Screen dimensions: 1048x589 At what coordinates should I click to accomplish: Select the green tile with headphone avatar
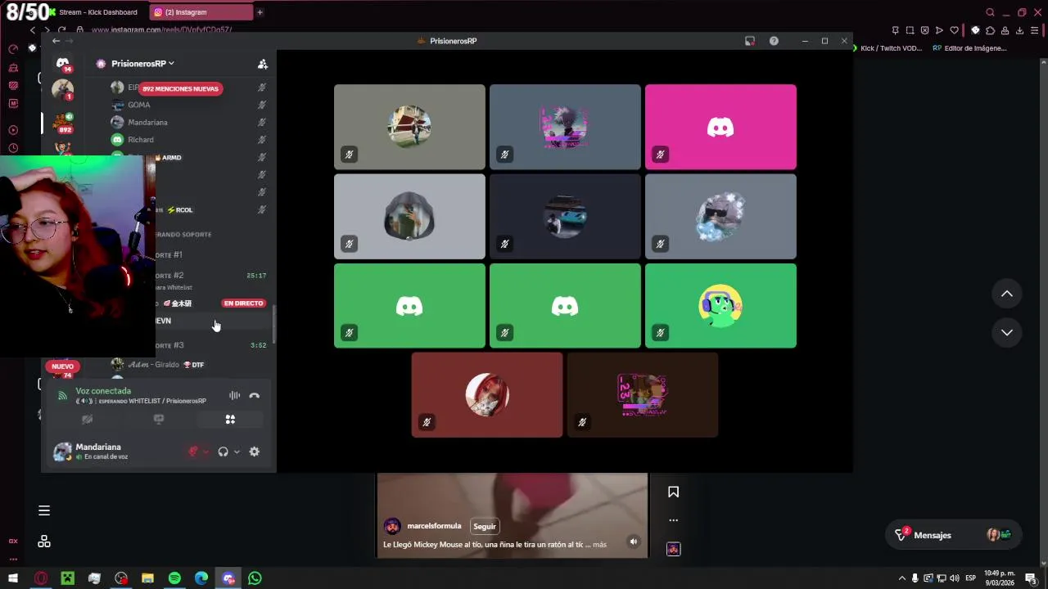[720, 305]
